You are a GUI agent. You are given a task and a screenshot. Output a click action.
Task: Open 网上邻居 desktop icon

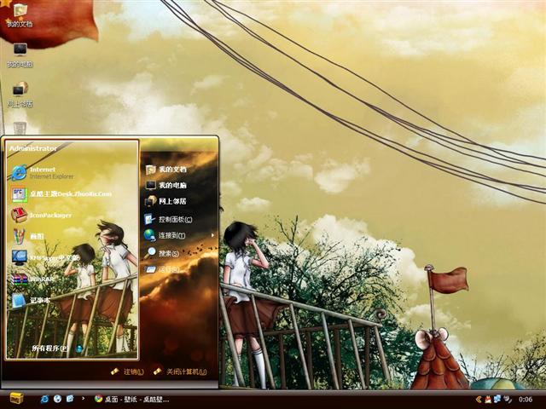tap(20, 95)
